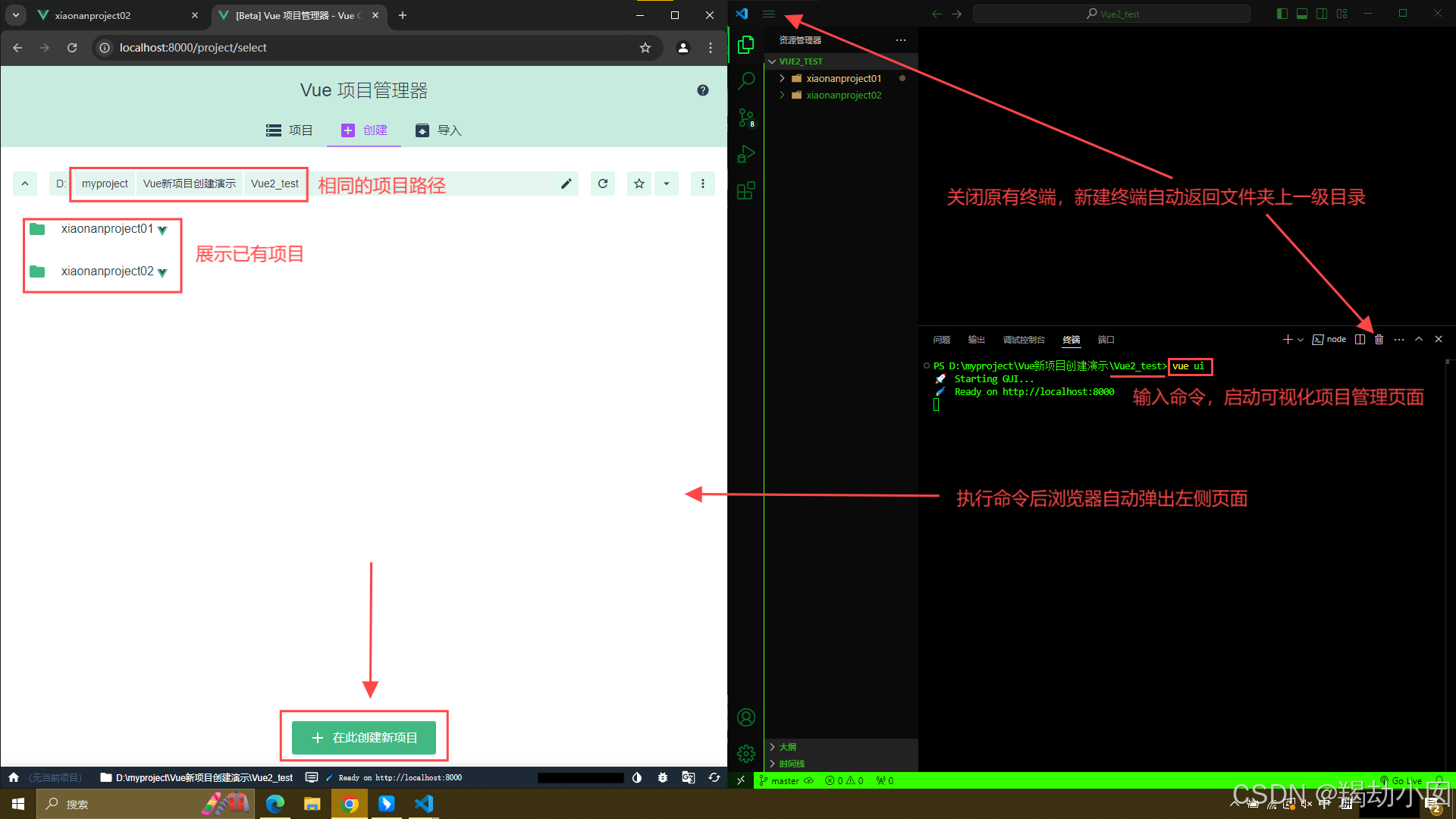Edit the folder path with pencil icon
This screenshot has height=819, width=1456.
566,184
